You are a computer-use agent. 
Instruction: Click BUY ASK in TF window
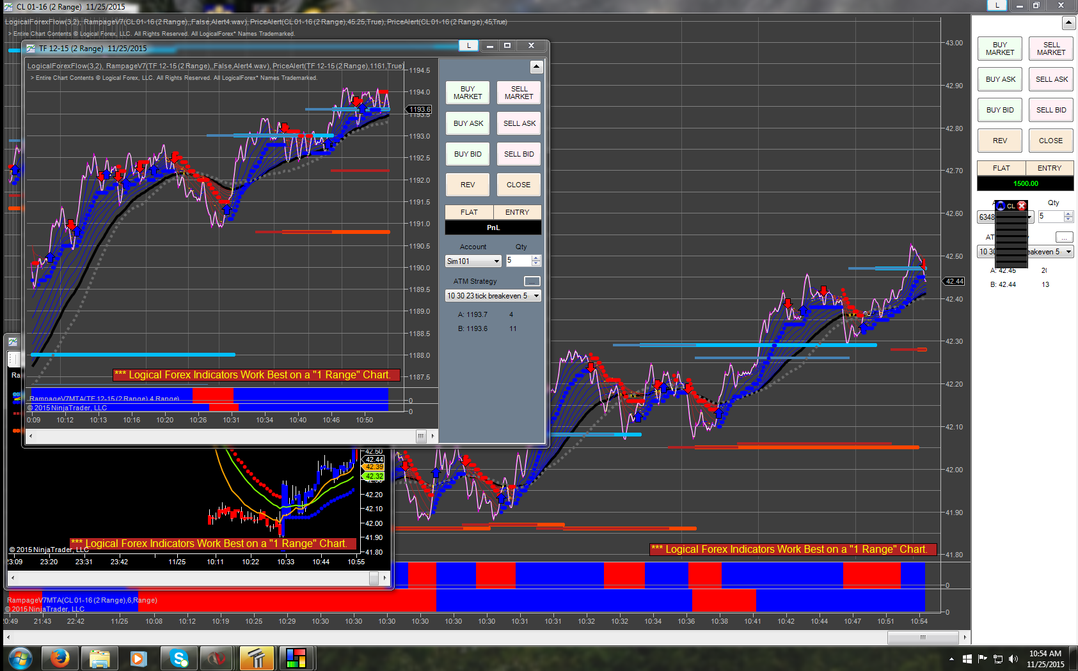(468, 123)
